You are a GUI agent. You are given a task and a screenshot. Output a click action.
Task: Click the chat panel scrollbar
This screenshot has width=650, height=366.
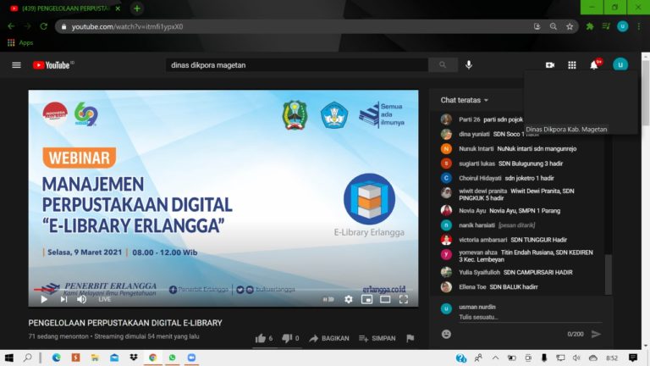[x=609, y=274]
